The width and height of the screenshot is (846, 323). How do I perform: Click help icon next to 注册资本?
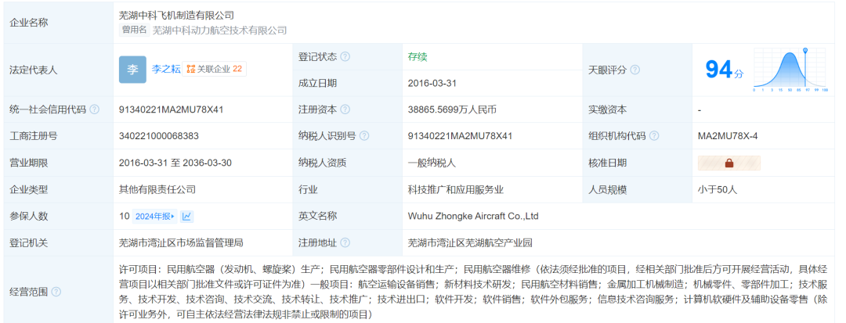click(x=345, y=109)
